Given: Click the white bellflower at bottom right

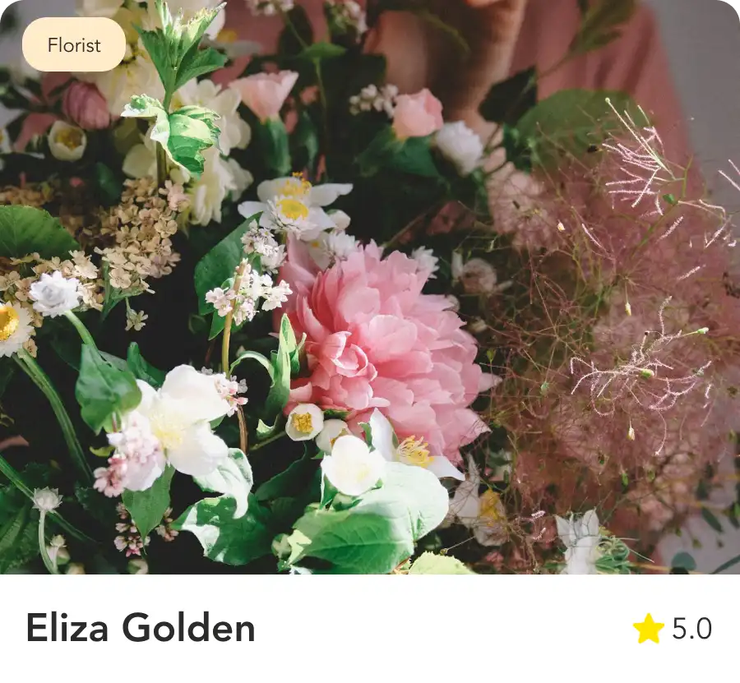Looking at the screenshot, I should click(x=580, y=542).
